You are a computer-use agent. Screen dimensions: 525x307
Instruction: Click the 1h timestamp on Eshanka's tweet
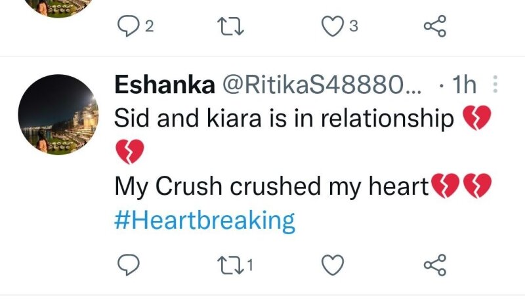point(465,85)
